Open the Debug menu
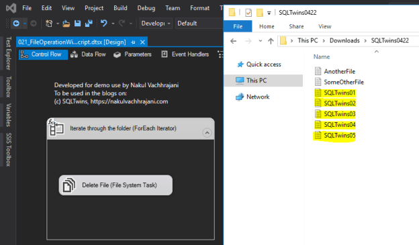 [146, 8]
